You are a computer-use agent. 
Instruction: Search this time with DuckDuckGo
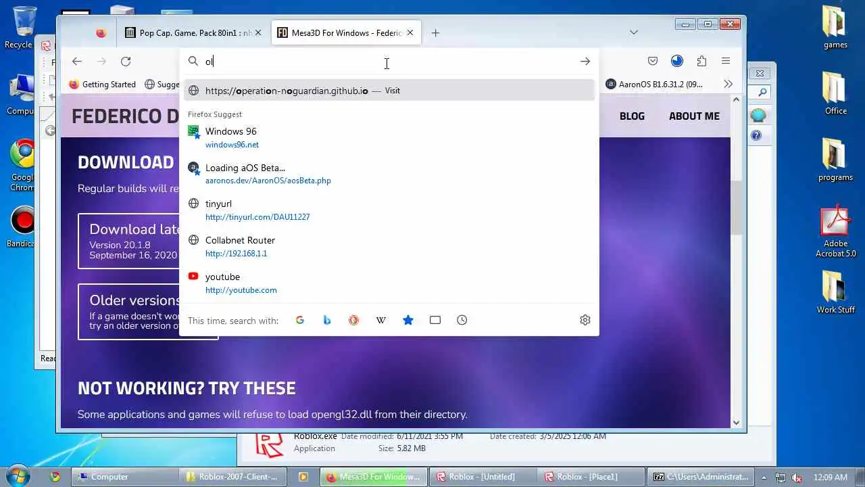353,320
